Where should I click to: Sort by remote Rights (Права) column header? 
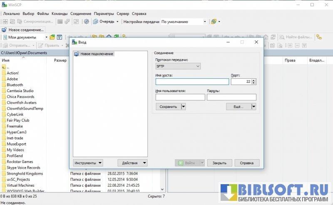[x=295, y=60]
